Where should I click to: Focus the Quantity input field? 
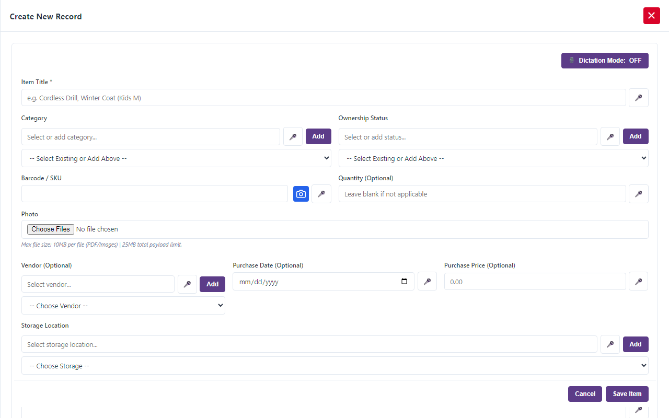pyautogui.click(x=482, y=194)
